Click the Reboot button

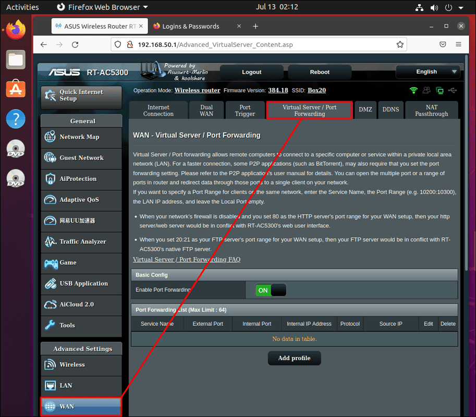point(320,72)
